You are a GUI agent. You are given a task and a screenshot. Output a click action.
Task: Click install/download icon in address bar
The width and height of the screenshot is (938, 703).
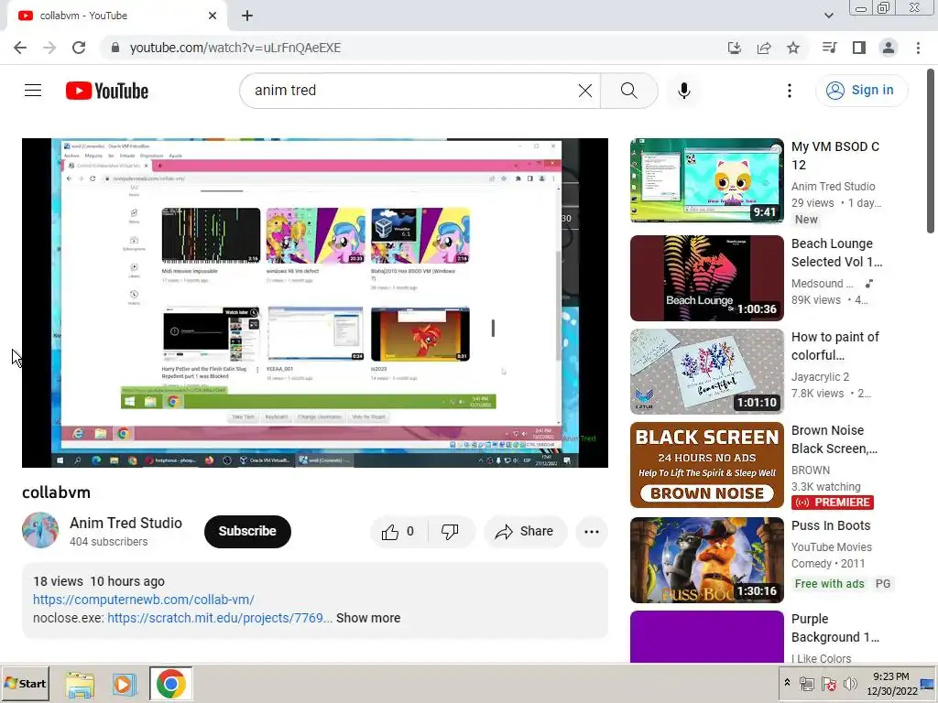pyautogui.click(x=734, y=48)
